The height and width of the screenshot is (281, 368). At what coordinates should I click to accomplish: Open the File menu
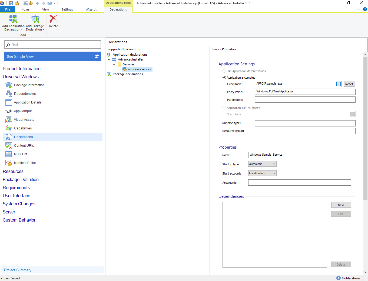[8, 9]
